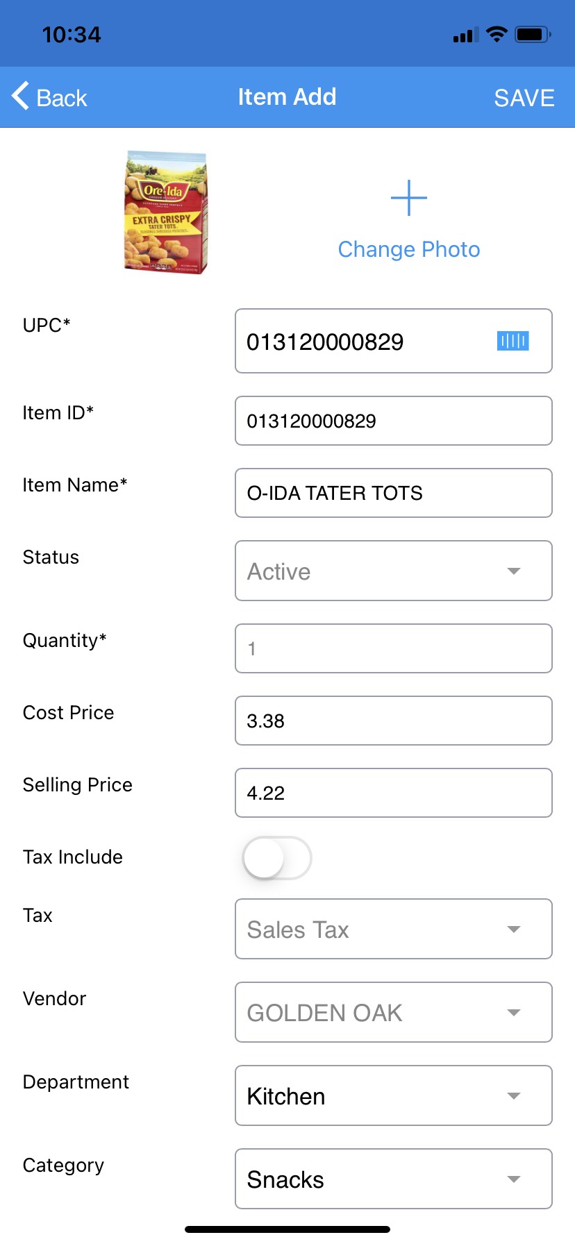Select the Item ID text field
575x1244 pixels.
coord(393,421)
